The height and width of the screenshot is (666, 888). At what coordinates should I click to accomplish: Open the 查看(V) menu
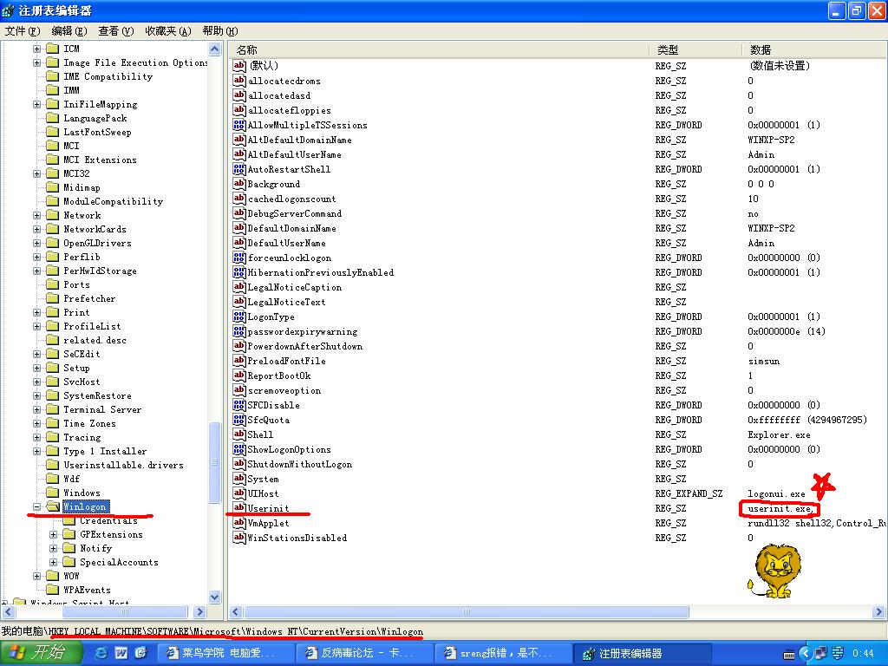pos(115,31)
